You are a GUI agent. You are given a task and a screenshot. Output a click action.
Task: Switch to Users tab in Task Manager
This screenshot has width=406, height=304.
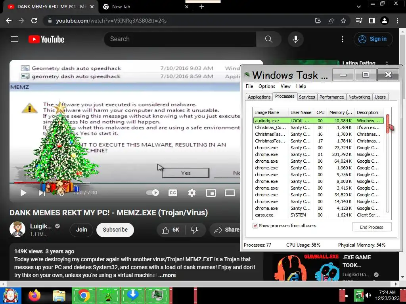point(380,97)
